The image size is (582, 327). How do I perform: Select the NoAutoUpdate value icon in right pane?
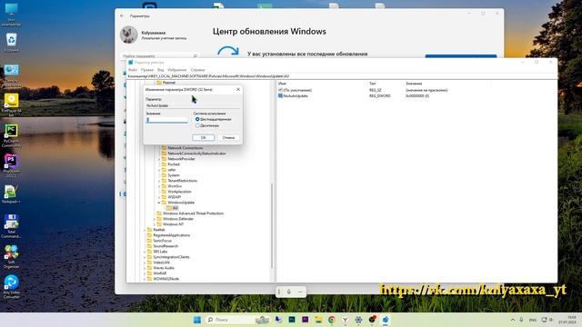pyautogui.click(x=281, y=95)
